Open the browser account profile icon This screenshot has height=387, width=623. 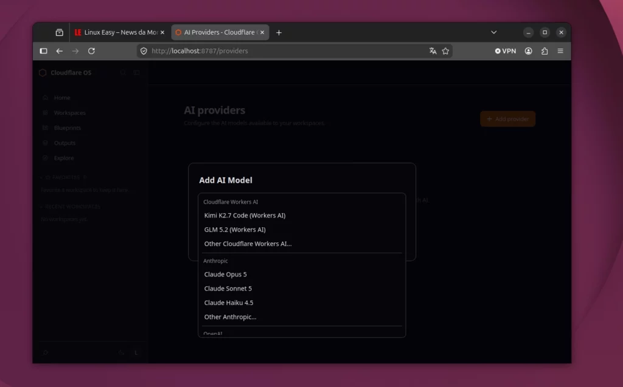(529, 51)
